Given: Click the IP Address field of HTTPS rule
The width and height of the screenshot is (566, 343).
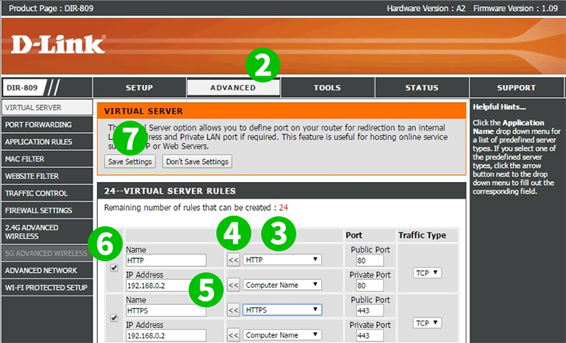Looking at the screenshot, I should (166, 335).
